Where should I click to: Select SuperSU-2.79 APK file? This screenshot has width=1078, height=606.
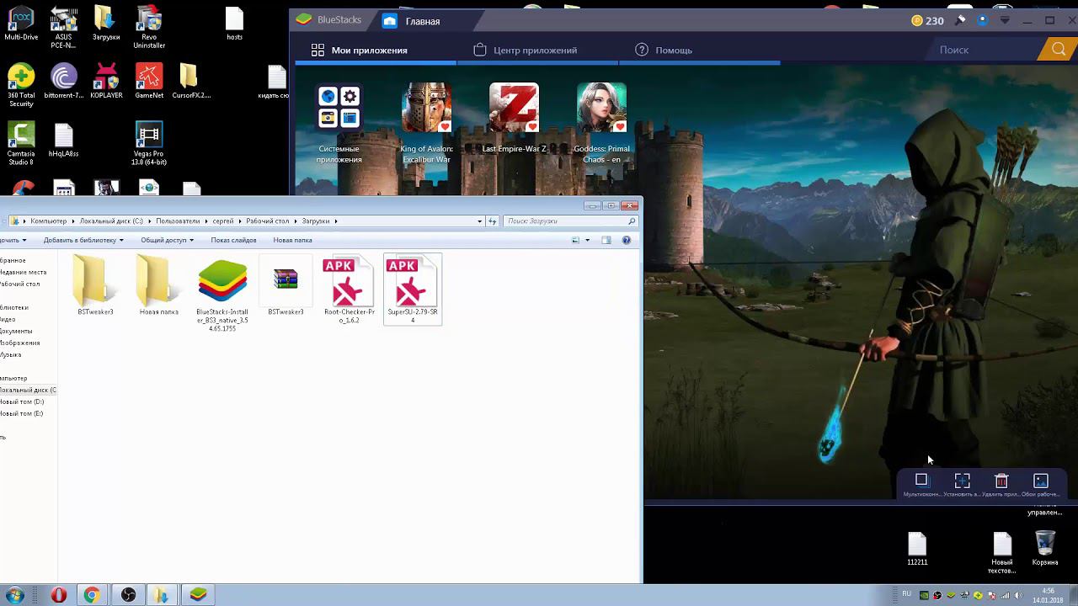coord(413,290)
